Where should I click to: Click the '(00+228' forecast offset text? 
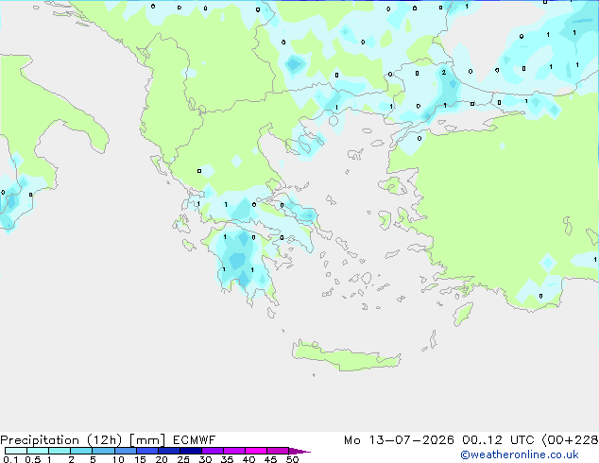tap(570, 440)
